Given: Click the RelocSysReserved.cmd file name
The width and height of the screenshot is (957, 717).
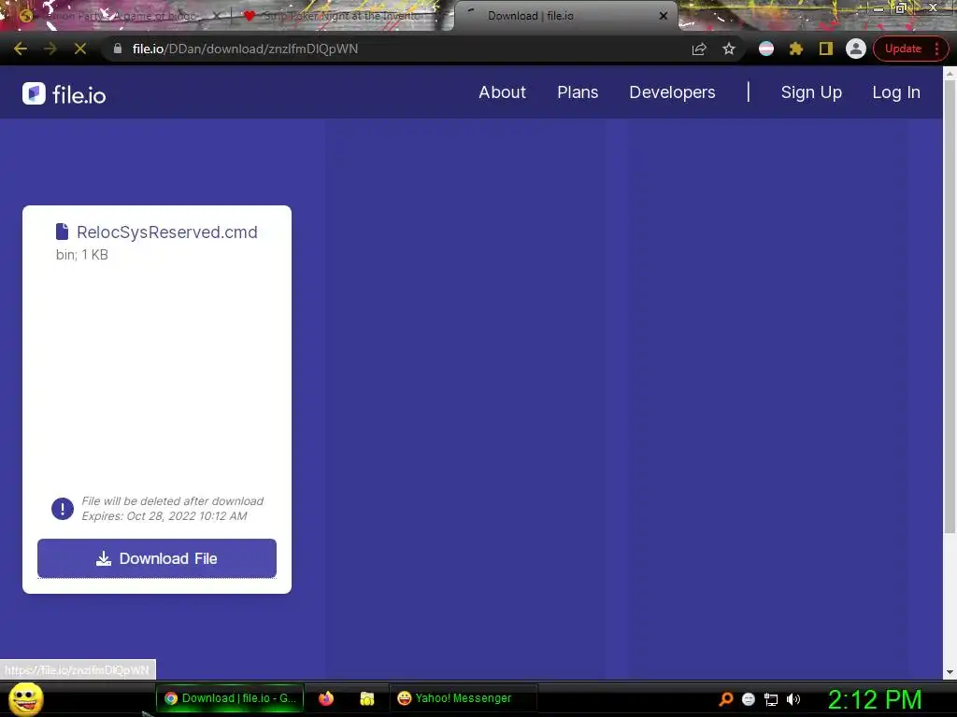Looking at the screenshot, I should click(x=166, y=232).
